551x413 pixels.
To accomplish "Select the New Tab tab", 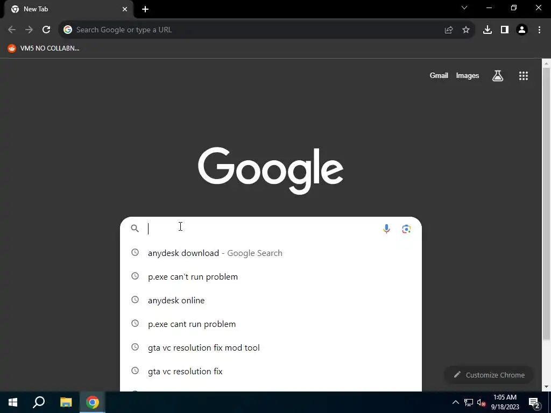I will [68, 9].
